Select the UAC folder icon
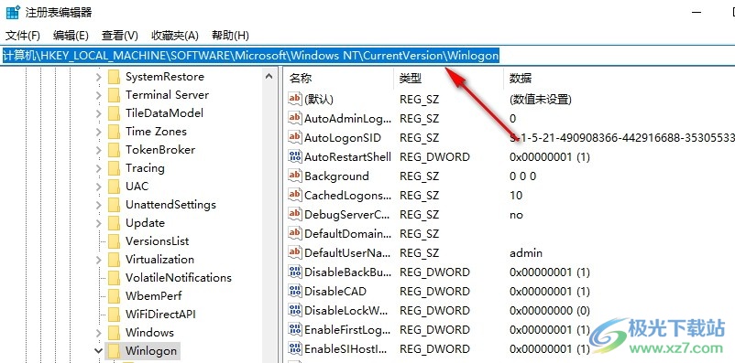The image size is (735, 363). (x=114, y=187)
